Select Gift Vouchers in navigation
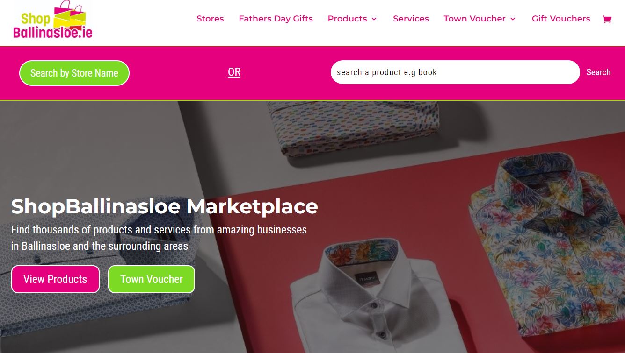 point(561,19)
